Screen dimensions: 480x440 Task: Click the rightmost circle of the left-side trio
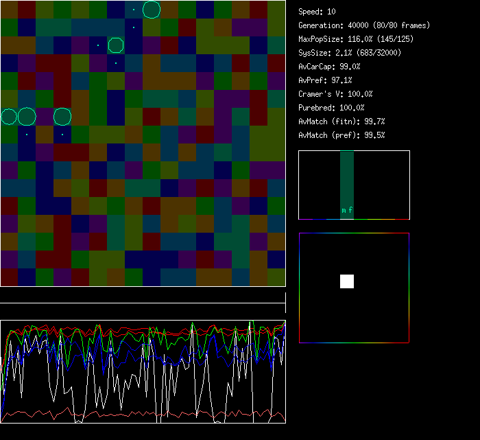pyautogui.click(x=62, y=117)
